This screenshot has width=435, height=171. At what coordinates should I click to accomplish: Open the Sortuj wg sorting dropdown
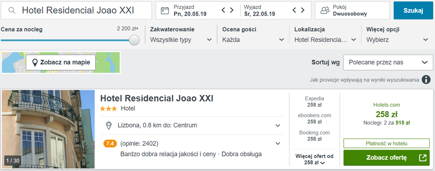(388, 62)
